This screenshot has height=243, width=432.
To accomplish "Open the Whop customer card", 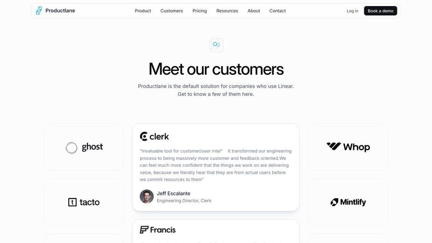I will 348,147.
